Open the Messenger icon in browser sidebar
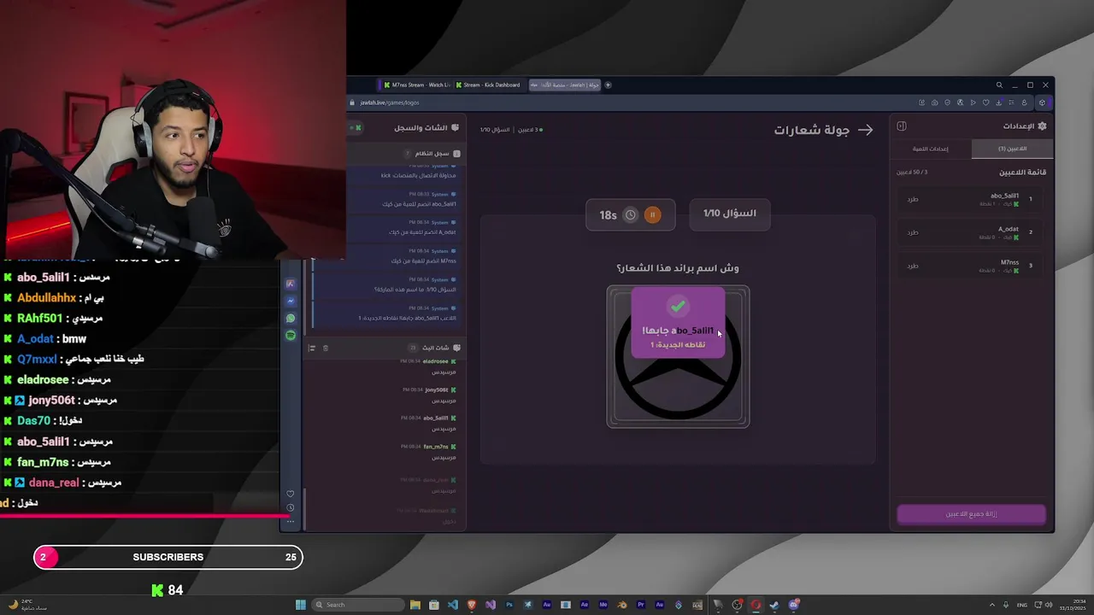Image resolution: width=1094 pixels, height=615 pixels. pos(291,301)
